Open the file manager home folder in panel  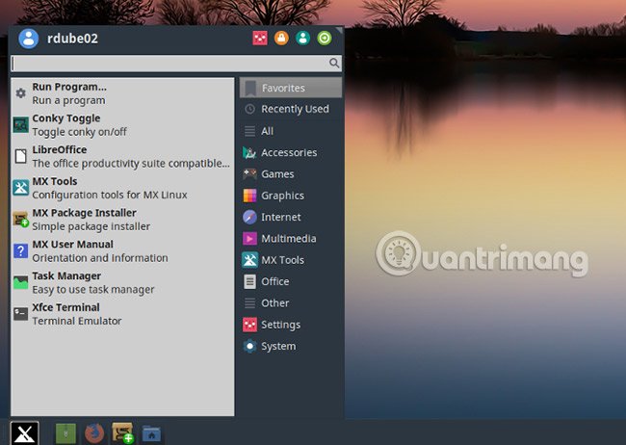click(x=151, y=433)
